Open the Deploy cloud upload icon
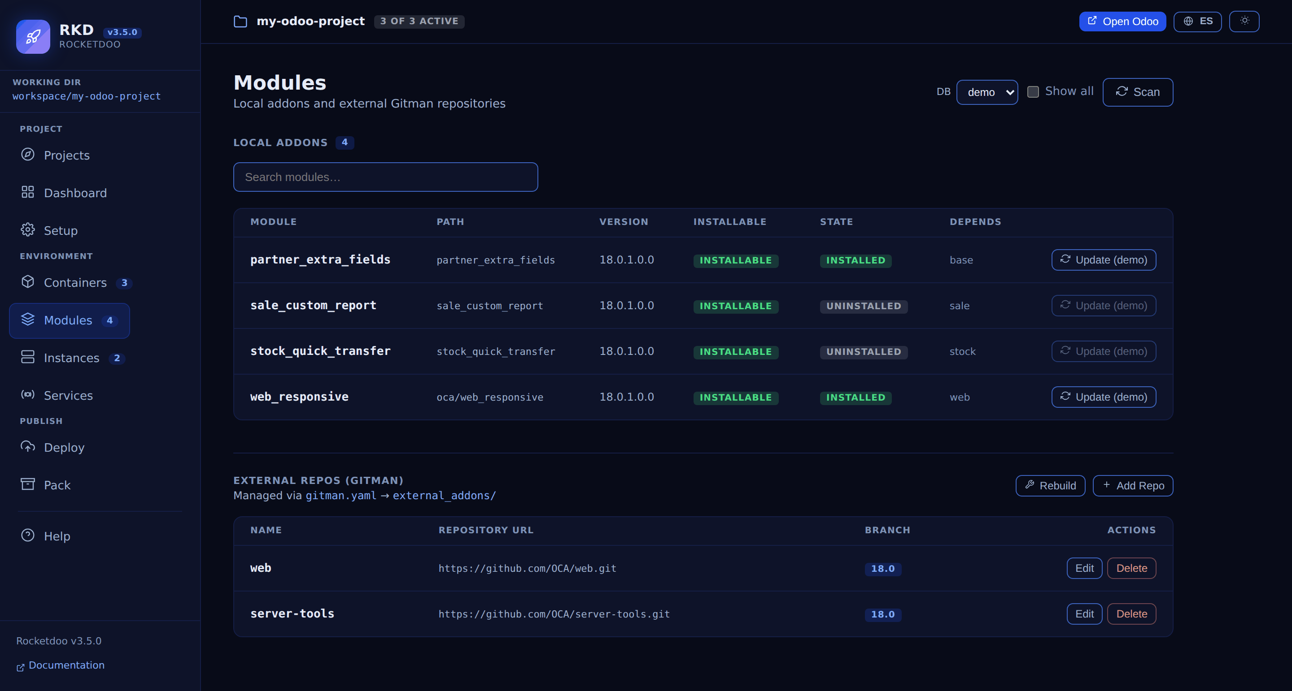 27,447
